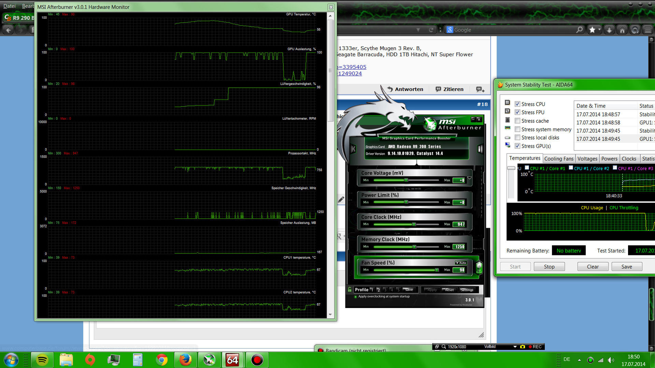Click the hardware monitor scrollbar down arrow
Image resolution: width=655 pixels, height=368 pixels.
[330, 314]
